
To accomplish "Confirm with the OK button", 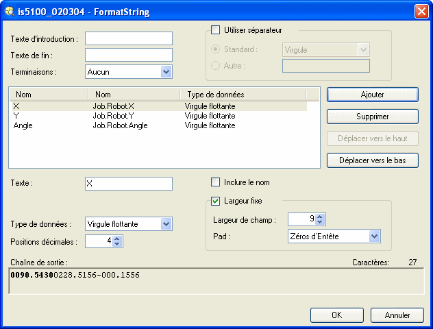I will pos(336,315).
